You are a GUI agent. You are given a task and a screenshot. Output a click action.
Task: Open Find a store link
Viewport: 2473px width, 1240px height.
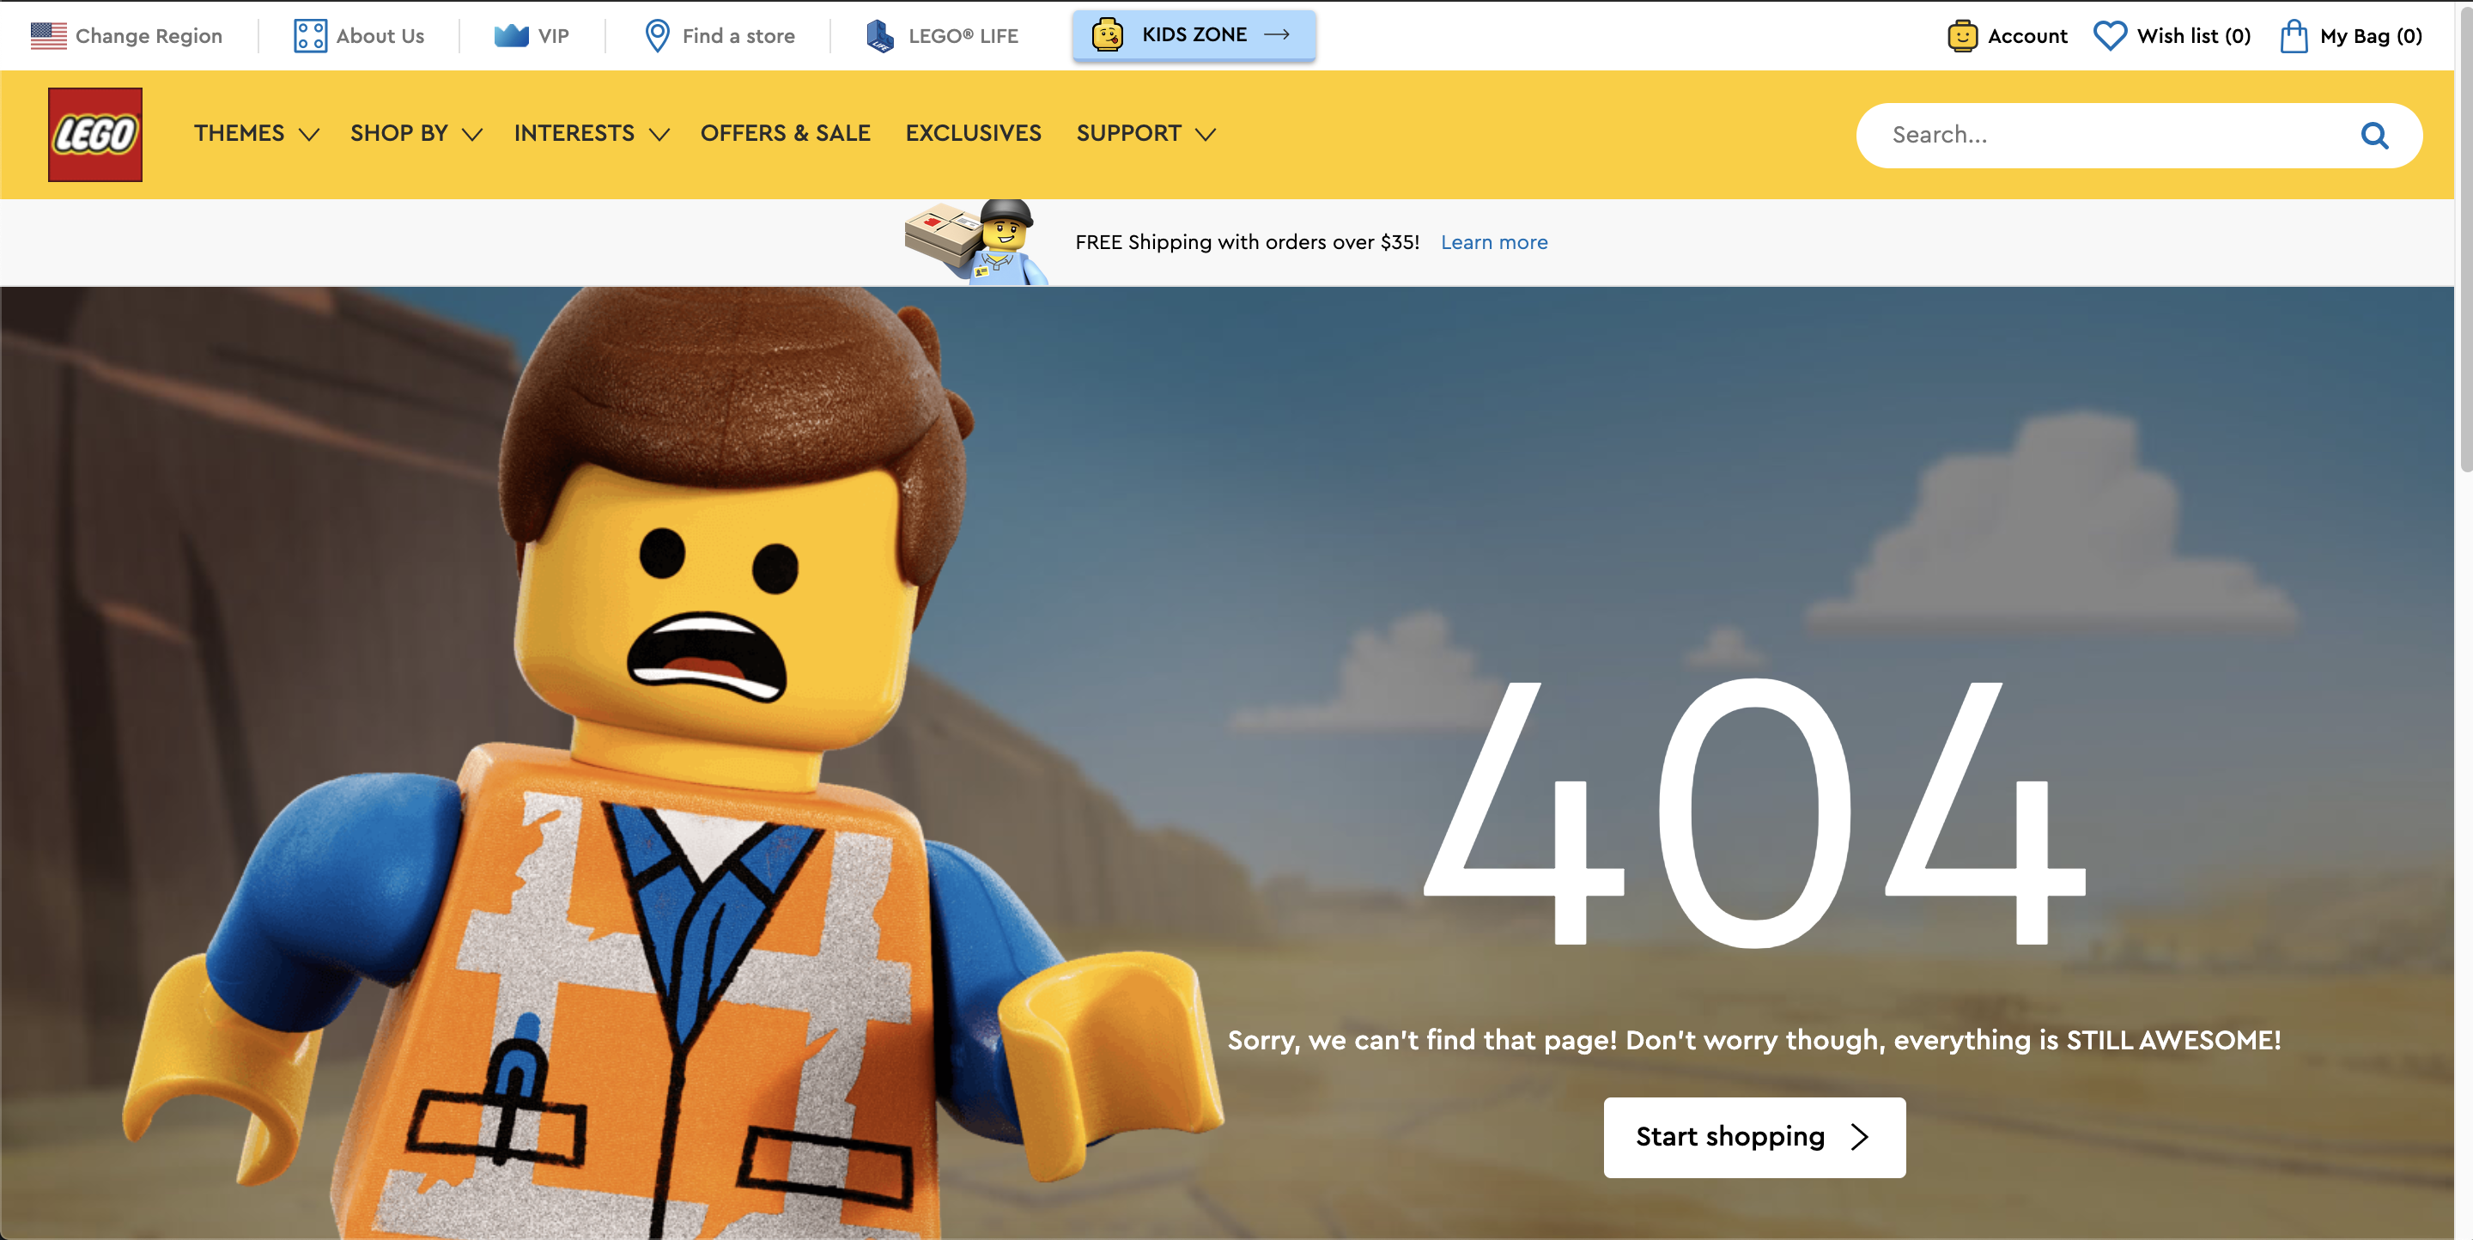[720, 35]
